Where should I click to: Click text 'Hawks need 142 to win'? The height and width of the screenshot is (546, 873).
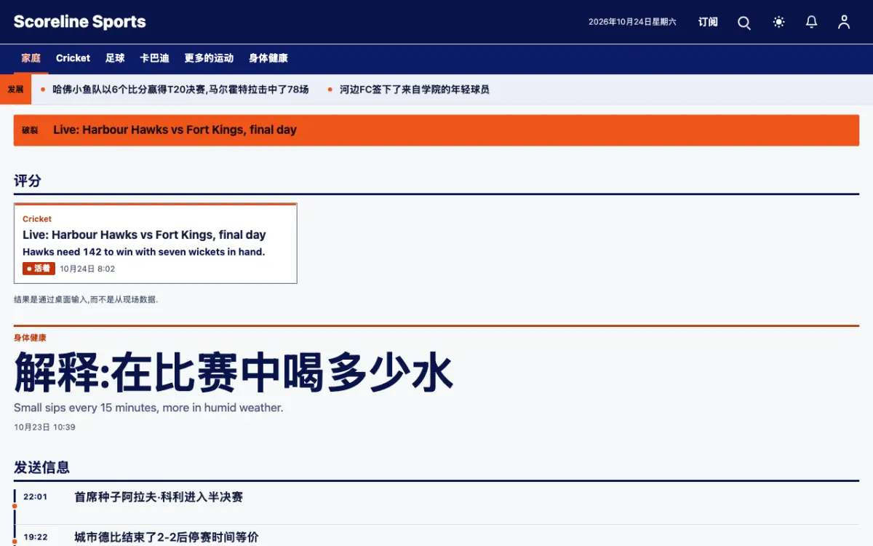tap(87, 252)
